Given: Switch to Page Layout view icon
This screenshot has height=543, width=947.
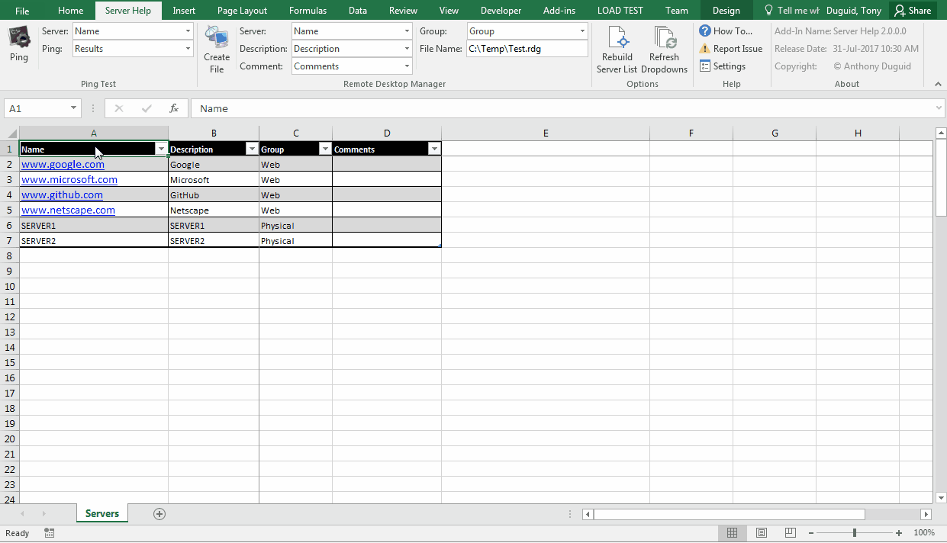Looking at the screenshot, I should pos(762,533).
